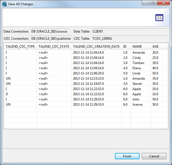Click the TALEND_CDC_STATE column header

click(54, 46)
